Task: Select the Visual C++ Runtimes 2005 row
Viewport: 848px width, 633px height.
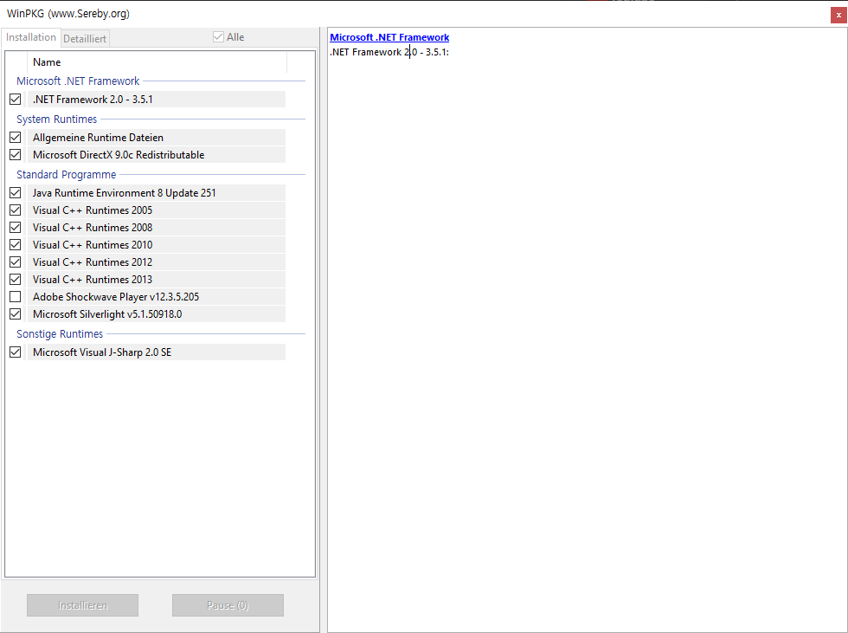Action: (157, 210)
